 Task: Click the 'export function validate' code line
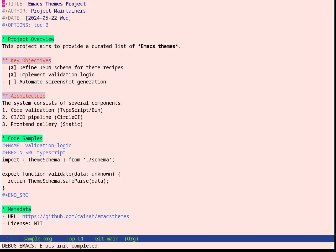pos(61,174)
